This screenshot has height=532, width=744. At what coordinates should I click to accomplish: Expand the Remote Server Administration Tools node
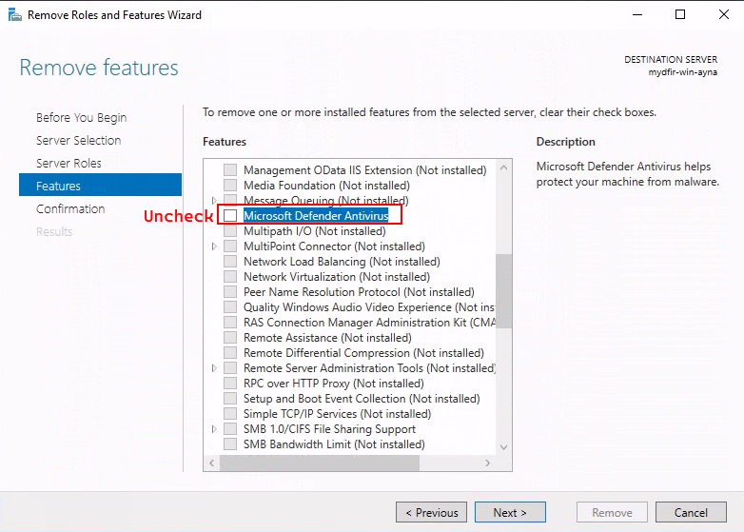(214, 368)
